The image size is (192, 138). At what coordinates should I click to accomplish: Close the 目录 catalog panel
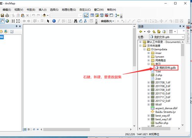point(184,26)
